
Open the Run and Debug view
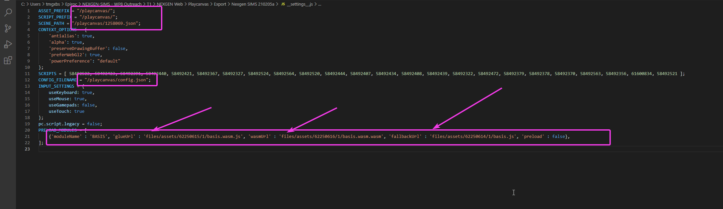(x=8, y=44)
